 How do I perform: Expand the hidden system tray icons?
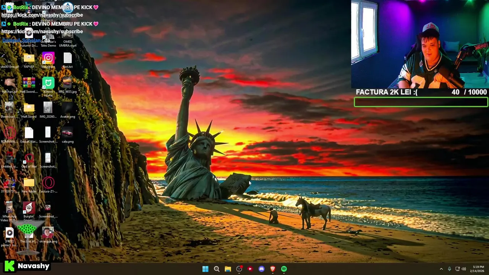click(441, 269)
